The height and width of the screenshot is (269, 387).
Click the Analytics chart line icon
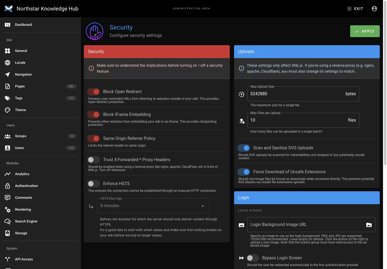8,174
